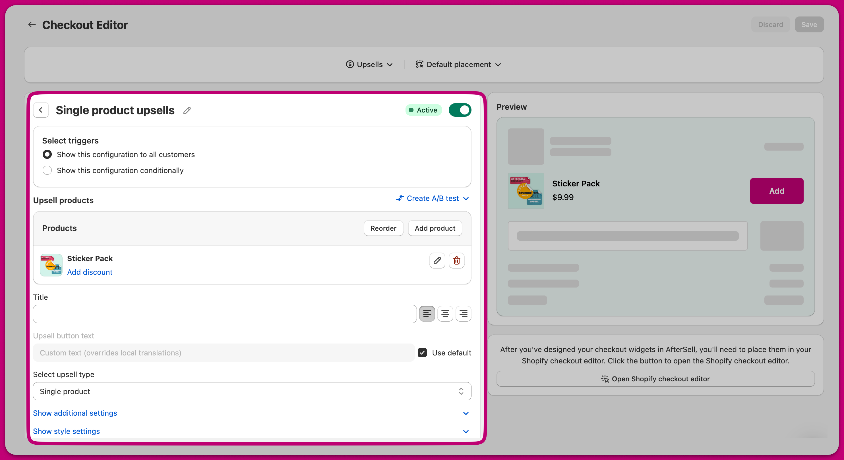Click the Add discount link

[90, 272]
